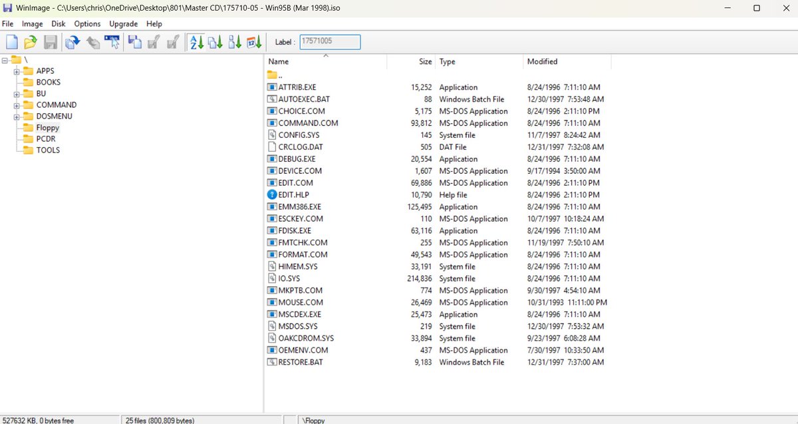Click inside the Label text field

(x=330, y=42)
